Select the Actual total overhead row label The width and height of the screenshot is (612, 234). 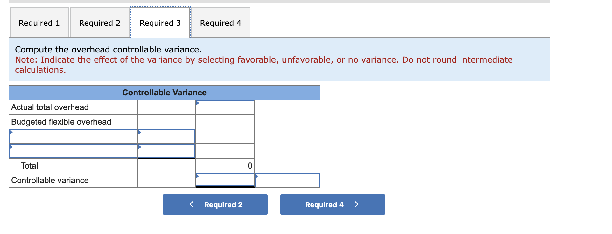(50, 107)
